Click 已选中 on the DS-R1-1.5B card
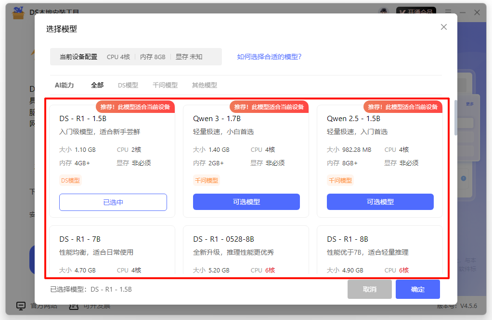 pyautogui.click(x=112, y=202)
